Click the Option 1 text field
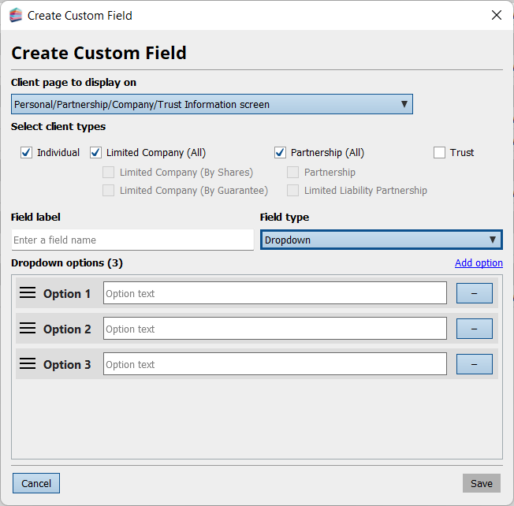The image size is (514, 506). pos(274,293)
